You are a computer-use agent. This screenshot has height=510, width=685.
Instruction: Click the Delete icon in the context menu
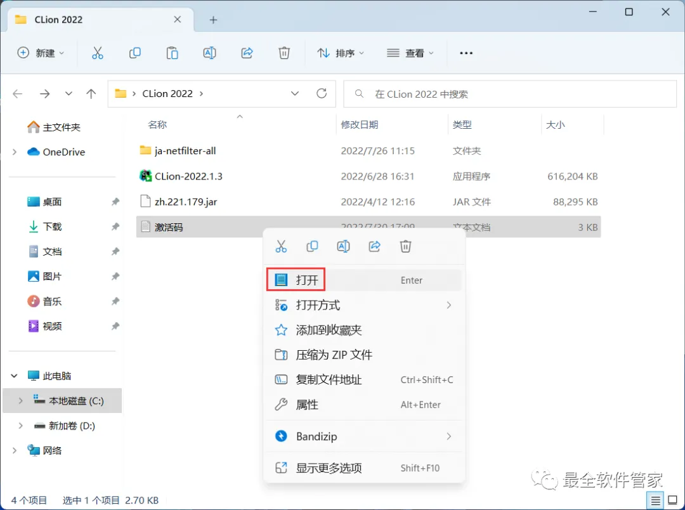(405, 247)
